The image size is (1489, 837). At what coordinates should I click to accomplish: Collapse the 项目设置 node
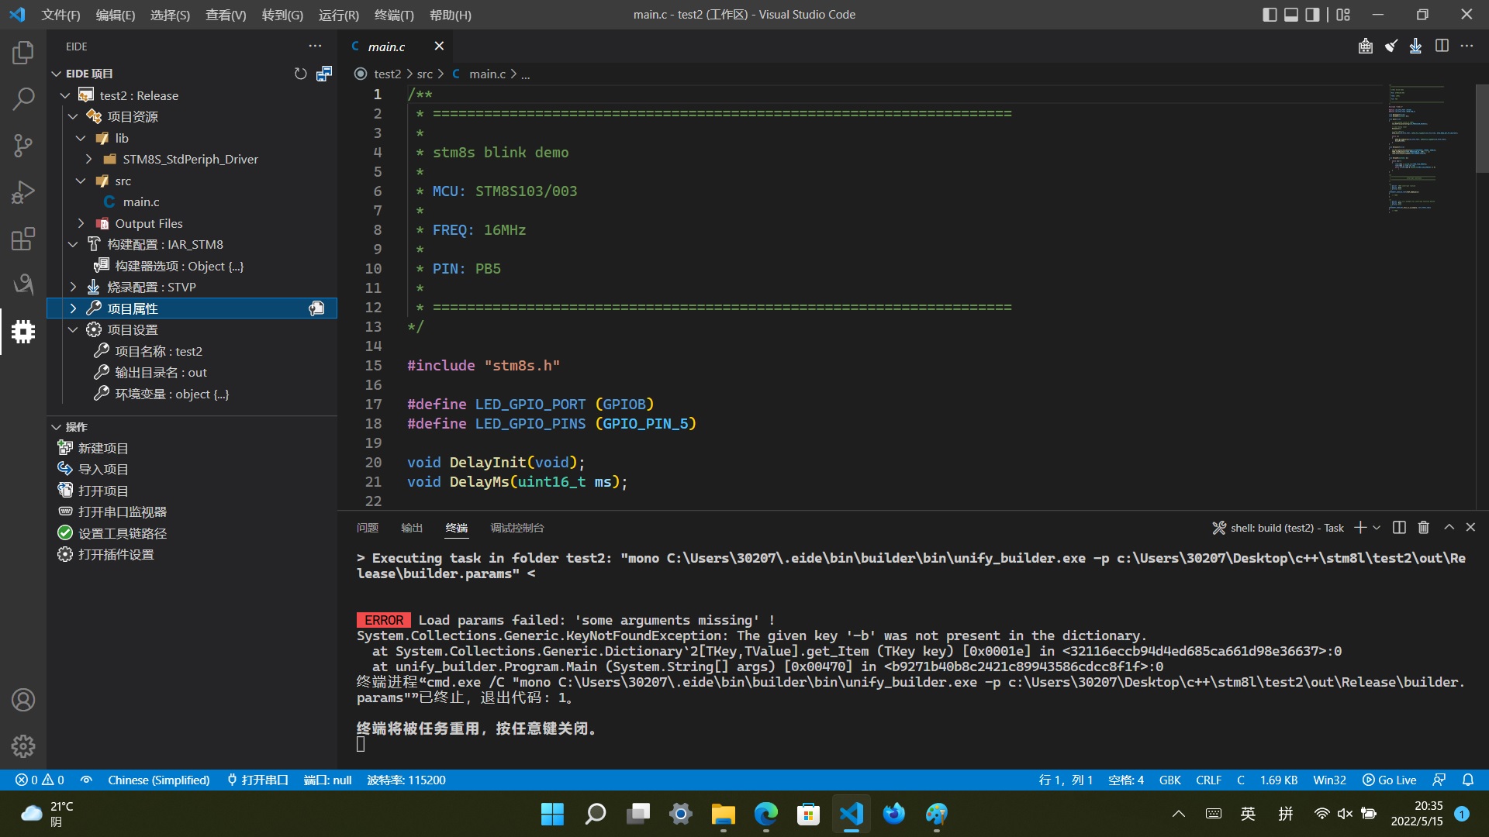(x=73, y=329)
